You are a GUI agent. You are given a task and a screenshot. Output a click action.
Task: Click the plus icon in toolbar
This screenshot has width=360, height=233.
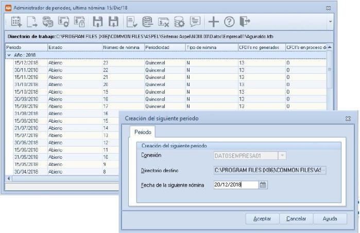tap(214, 22)
